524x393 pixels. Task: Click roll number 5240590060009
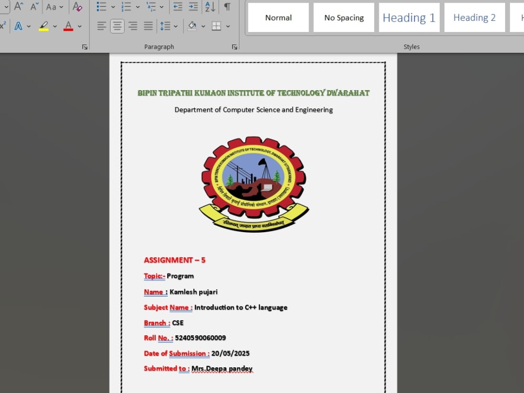point(200,338)
